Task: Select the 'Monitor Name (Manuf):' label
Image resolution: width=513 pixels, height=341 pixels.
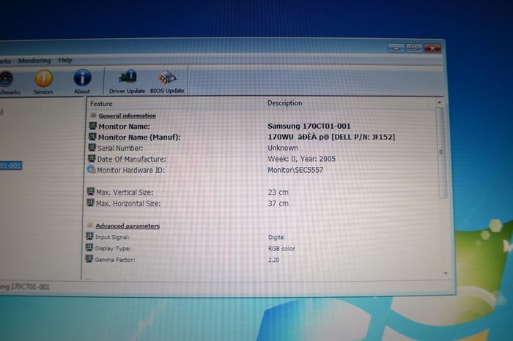Action: pos(139,137)
